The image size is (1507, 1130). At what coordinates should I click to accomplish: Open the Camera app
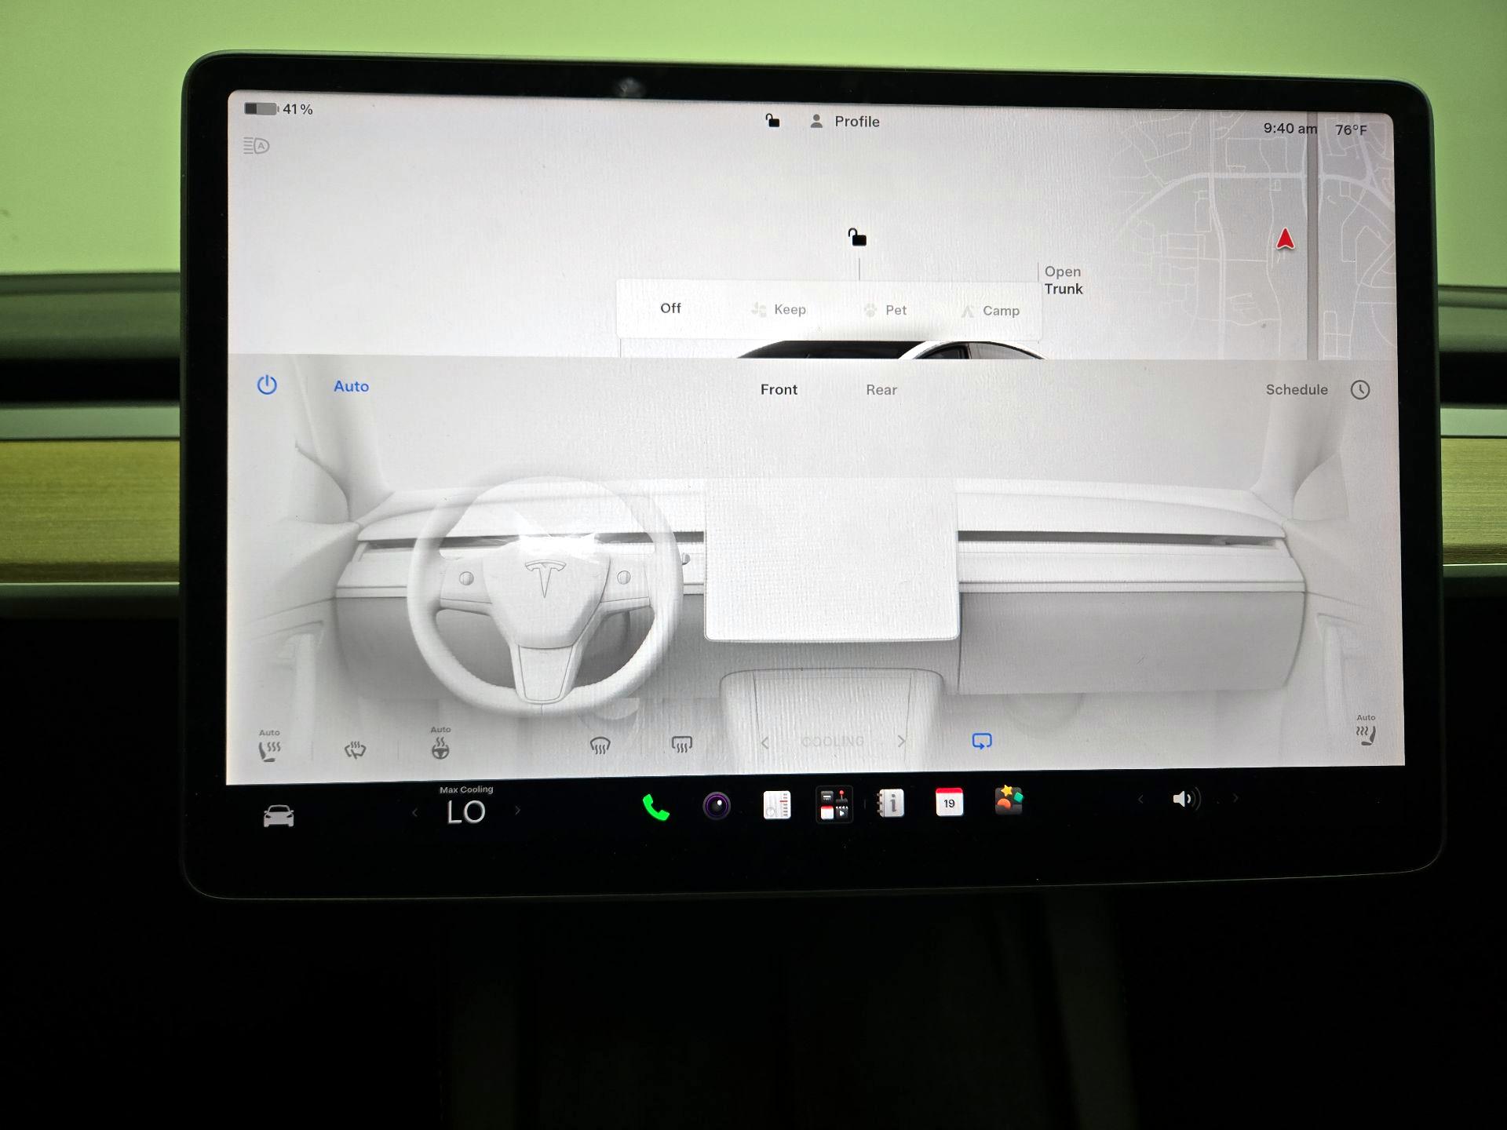(x=717, y=806)
